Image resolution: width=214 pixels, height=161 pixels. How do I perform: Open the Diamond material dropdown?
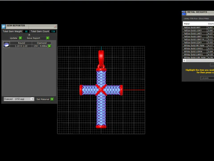tap(19, 99)
